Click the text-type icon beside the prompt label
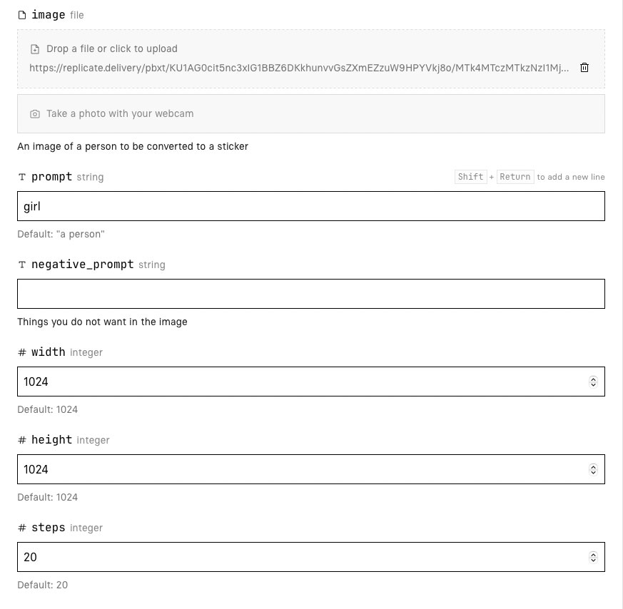Image resolution: width=623 pixels, height=609 pixels. point(22,177)
